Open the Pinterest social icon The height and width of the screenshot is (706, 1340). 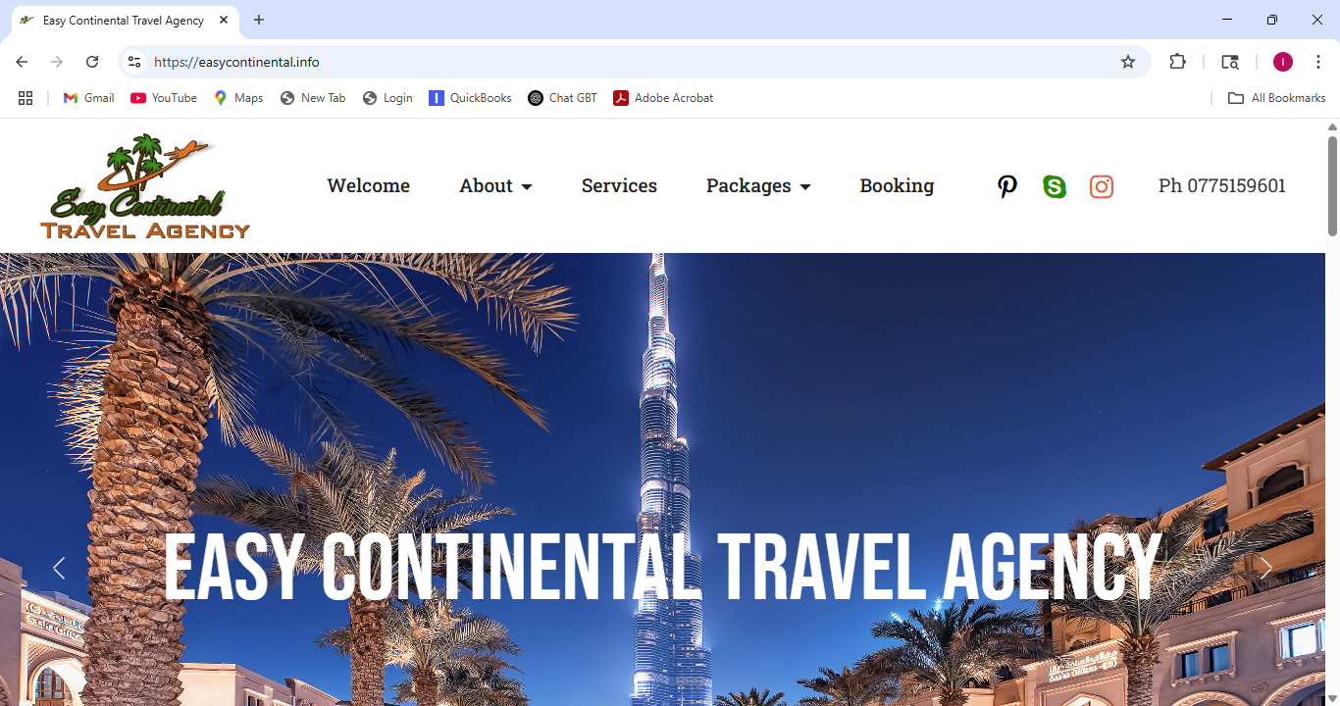[x=1007, y=186]
